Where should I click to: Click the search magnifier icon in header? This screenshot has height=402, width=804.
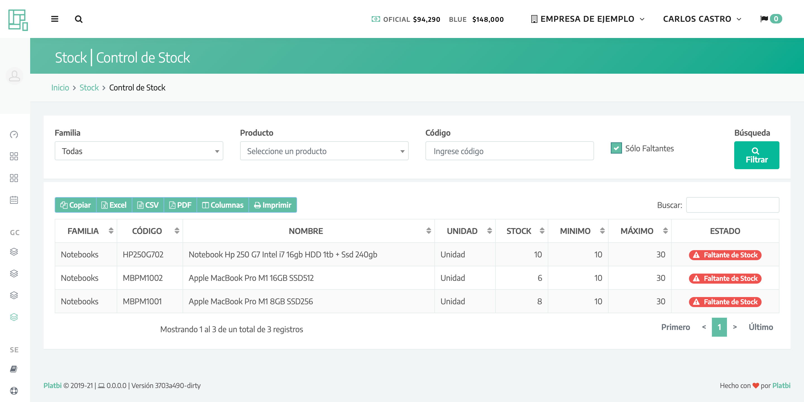(79, 19)
